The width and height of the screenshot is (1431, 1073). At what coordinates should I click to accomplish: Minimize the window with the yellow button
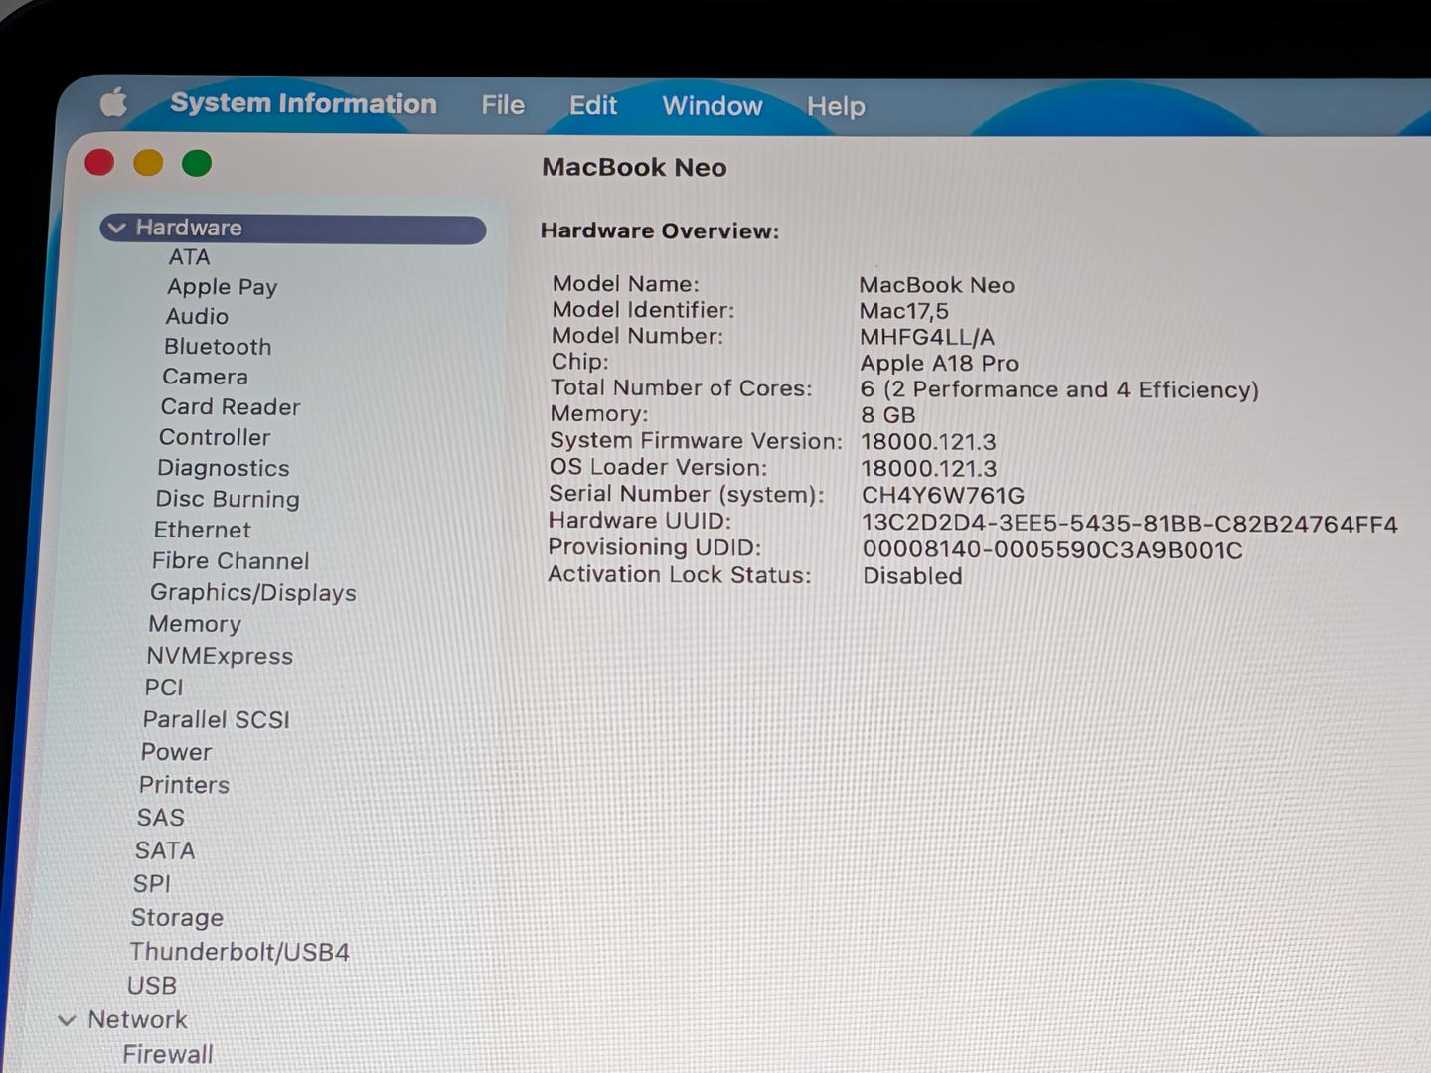coord(148,163)
